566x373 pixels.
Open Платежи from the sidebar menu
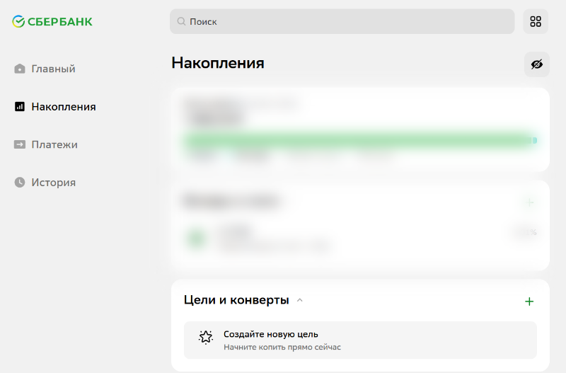54,144
